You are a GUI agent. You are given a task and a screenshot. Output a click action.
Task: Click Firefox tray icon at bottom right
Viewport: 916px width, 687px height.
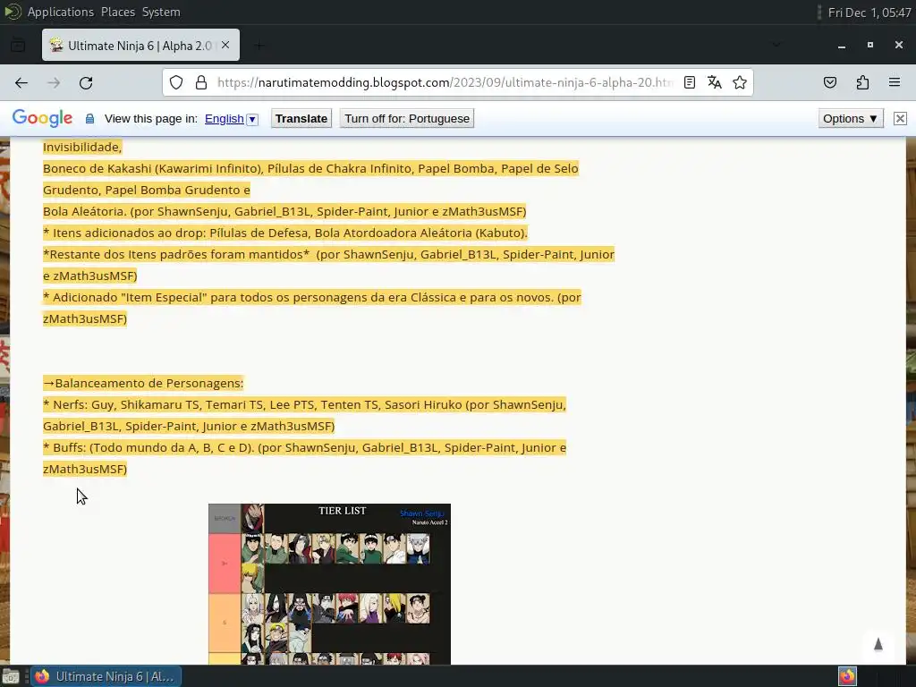[847, 676]
